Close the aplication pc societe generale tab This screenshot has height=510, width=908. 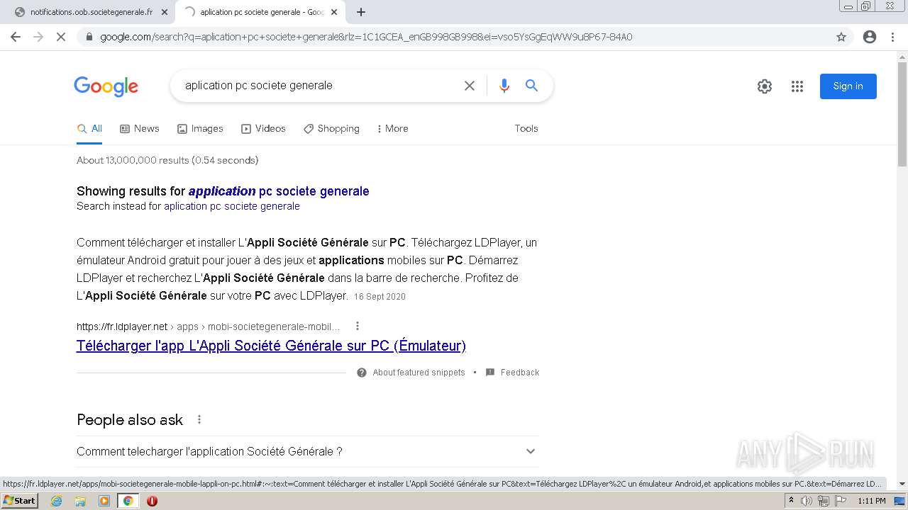click(334, 12)
